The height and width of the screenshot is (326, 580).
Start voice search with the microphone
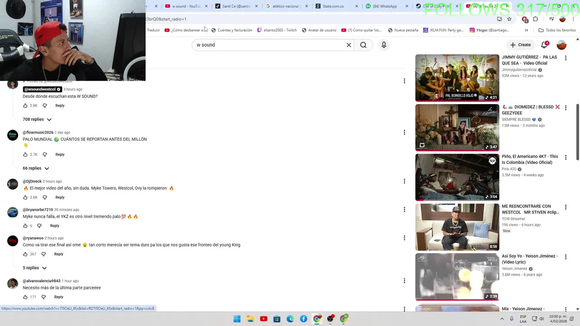384,45
